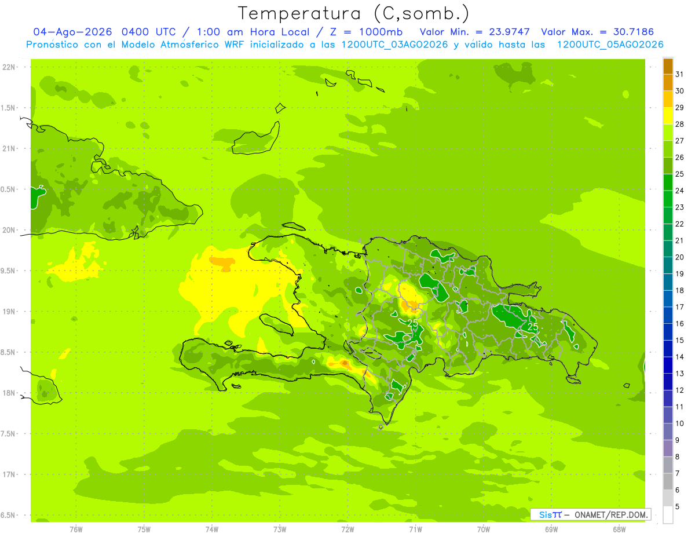Click the gray legend swatch between 6 and 7
The image size is (695, 537).
(668, 481)
